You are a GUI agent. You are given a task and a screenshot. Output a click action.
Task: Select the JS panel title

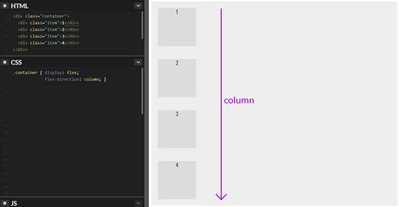(14, 203)
